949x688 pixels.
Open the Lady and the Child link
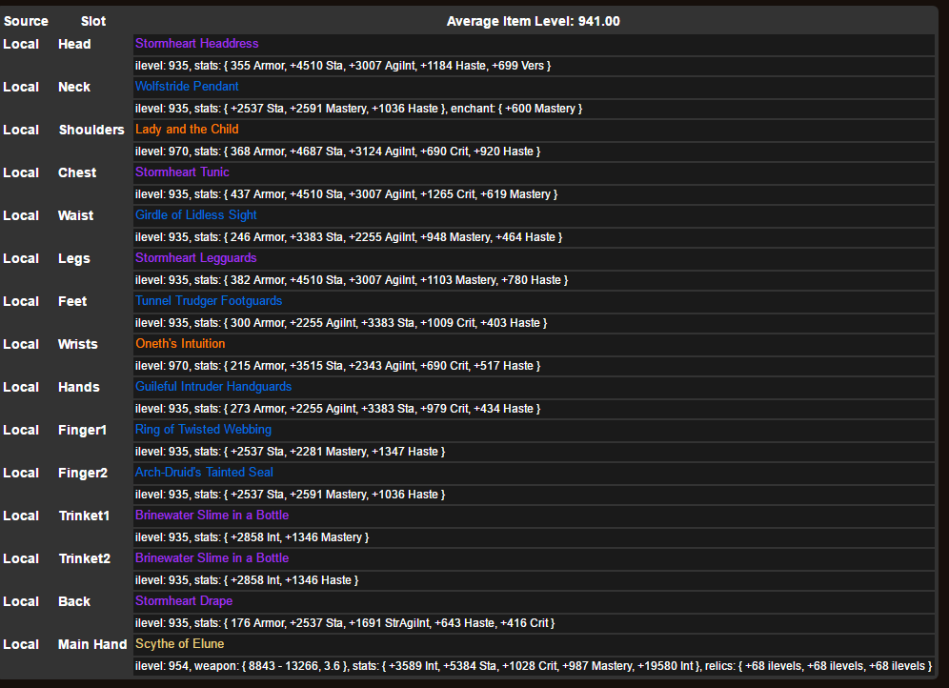tap(187, 130)
